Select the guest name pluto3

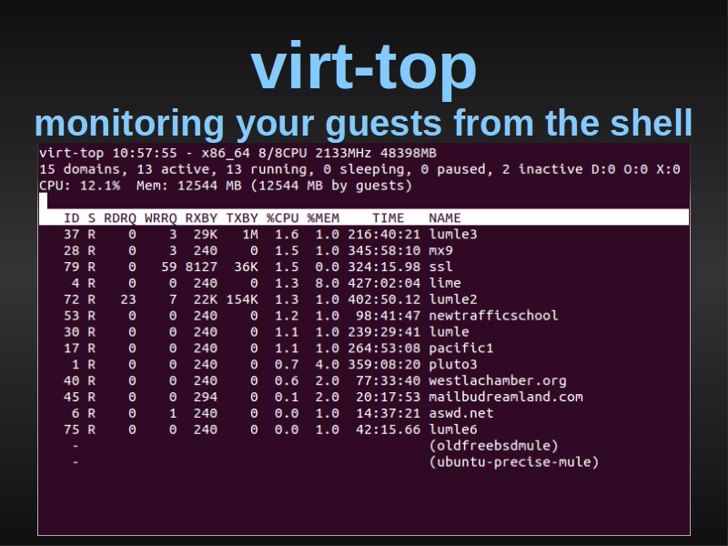click(453, 365)
